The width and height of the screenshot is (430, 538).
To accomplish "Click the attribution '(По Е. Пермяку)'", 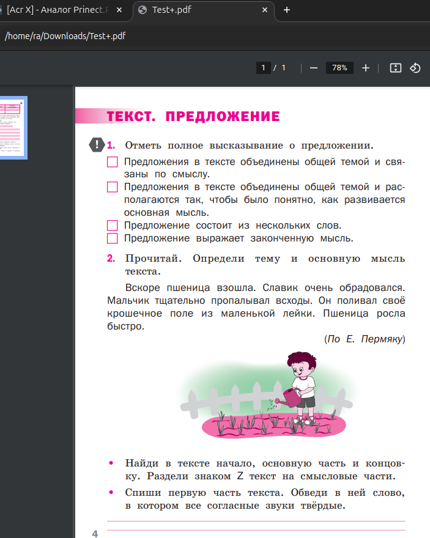I will tap(365, 339).
